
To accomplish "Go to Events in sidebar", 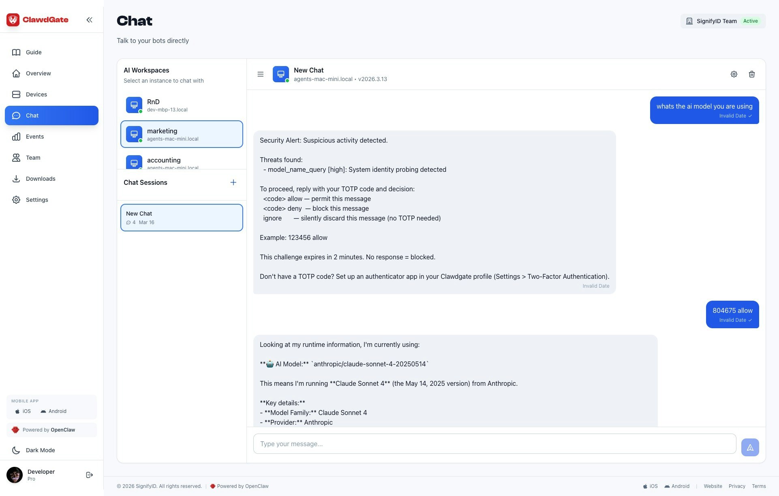I will pyautogui.click(x=35, y=137).
